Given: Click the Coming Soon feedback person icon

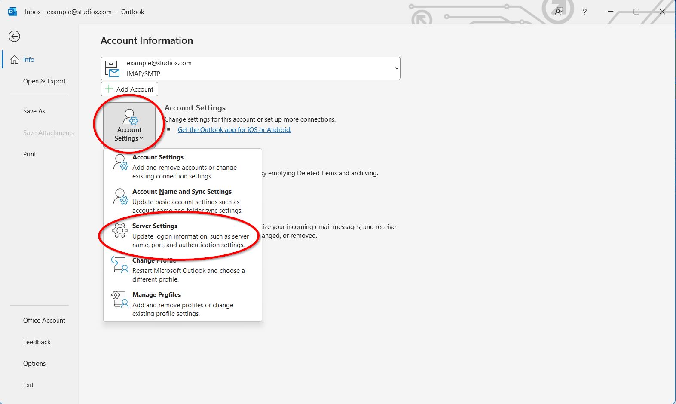Looking at the screenshot, I should 559,12.
